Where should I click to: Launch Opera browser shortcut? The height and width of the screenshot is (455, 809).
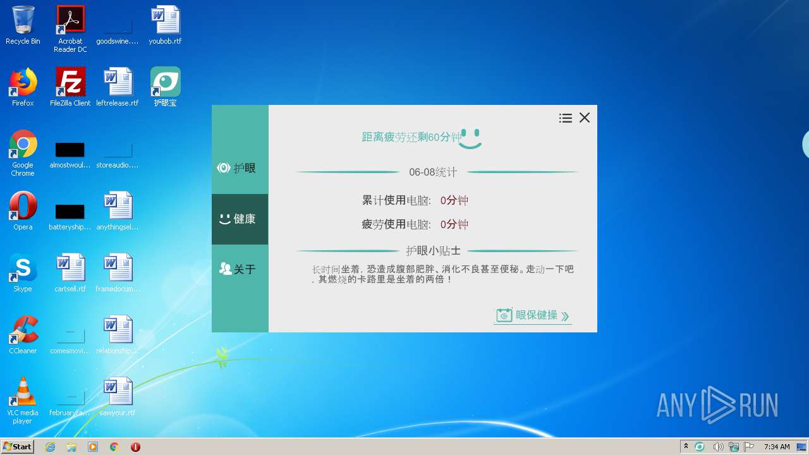23,211
